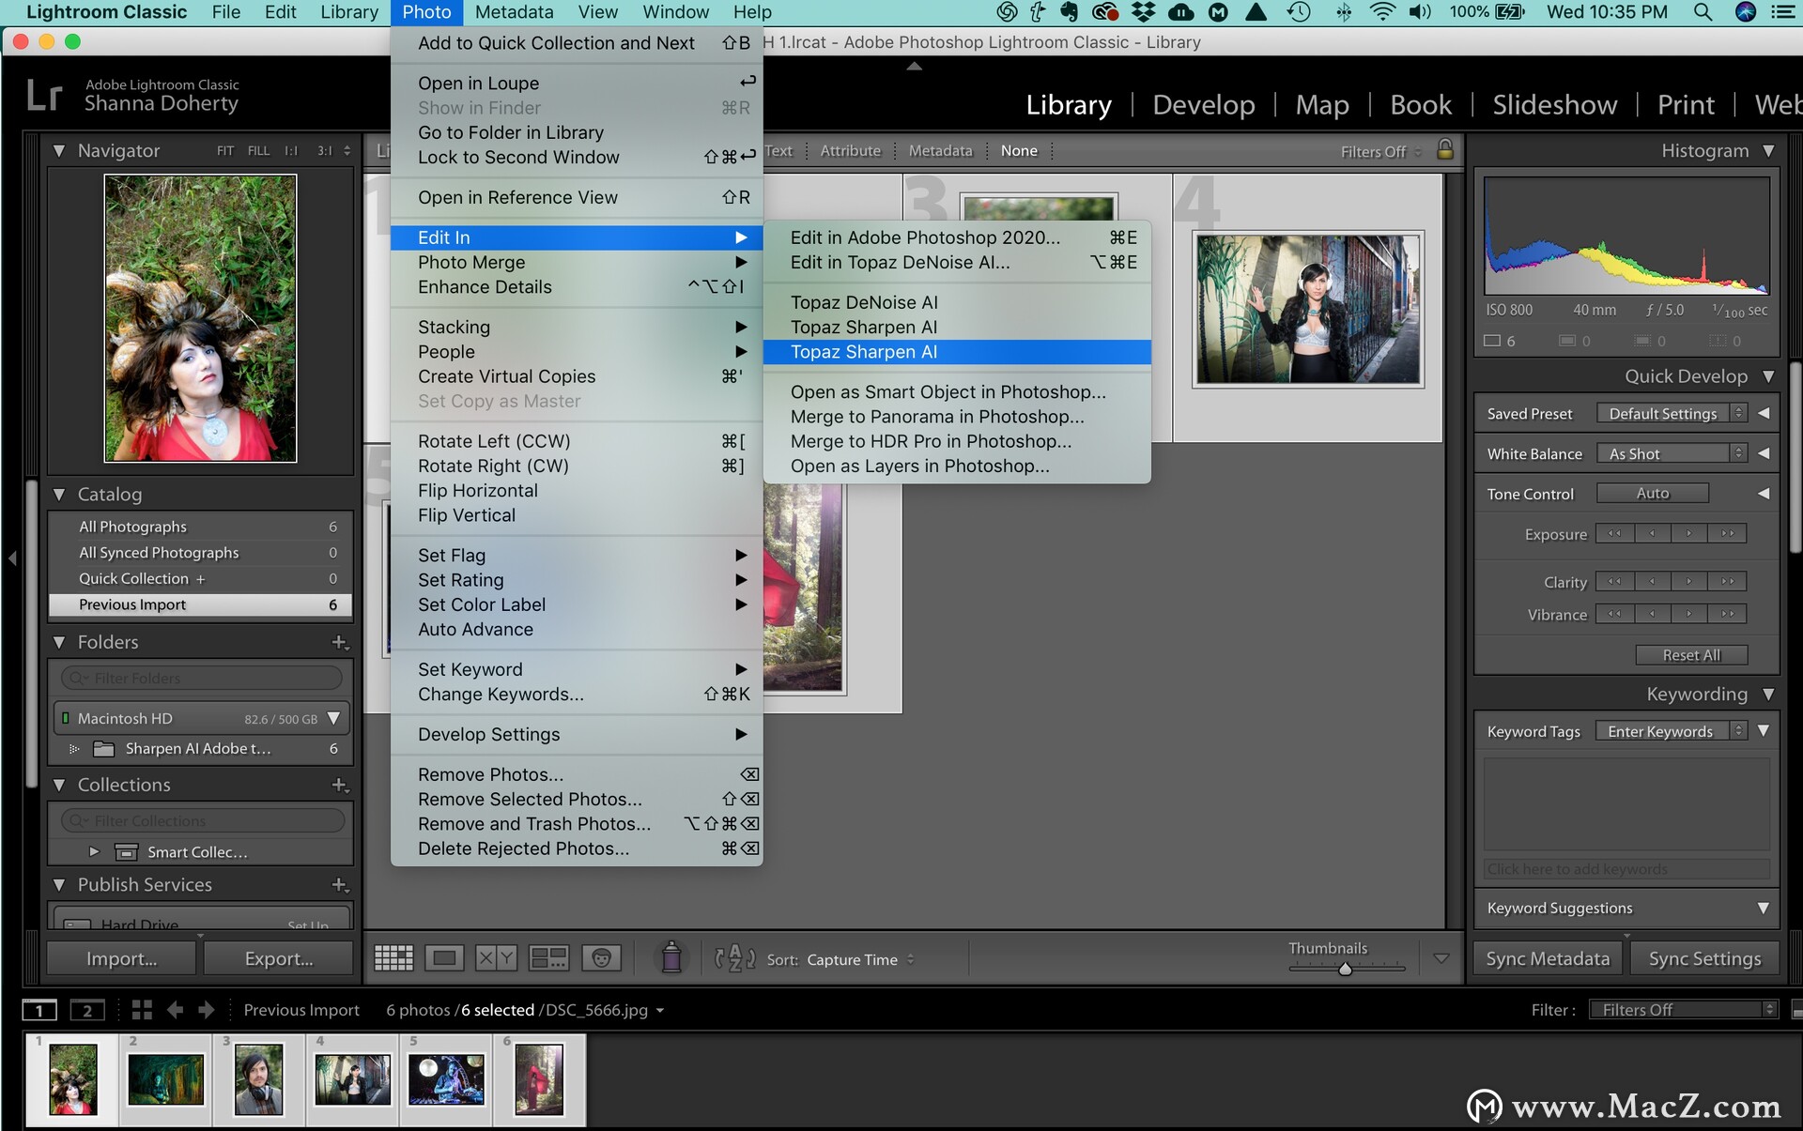Viewport: 1803px width, 1131px height.
Task: Select None in Library Filter bar
Action: (1019, 150)
